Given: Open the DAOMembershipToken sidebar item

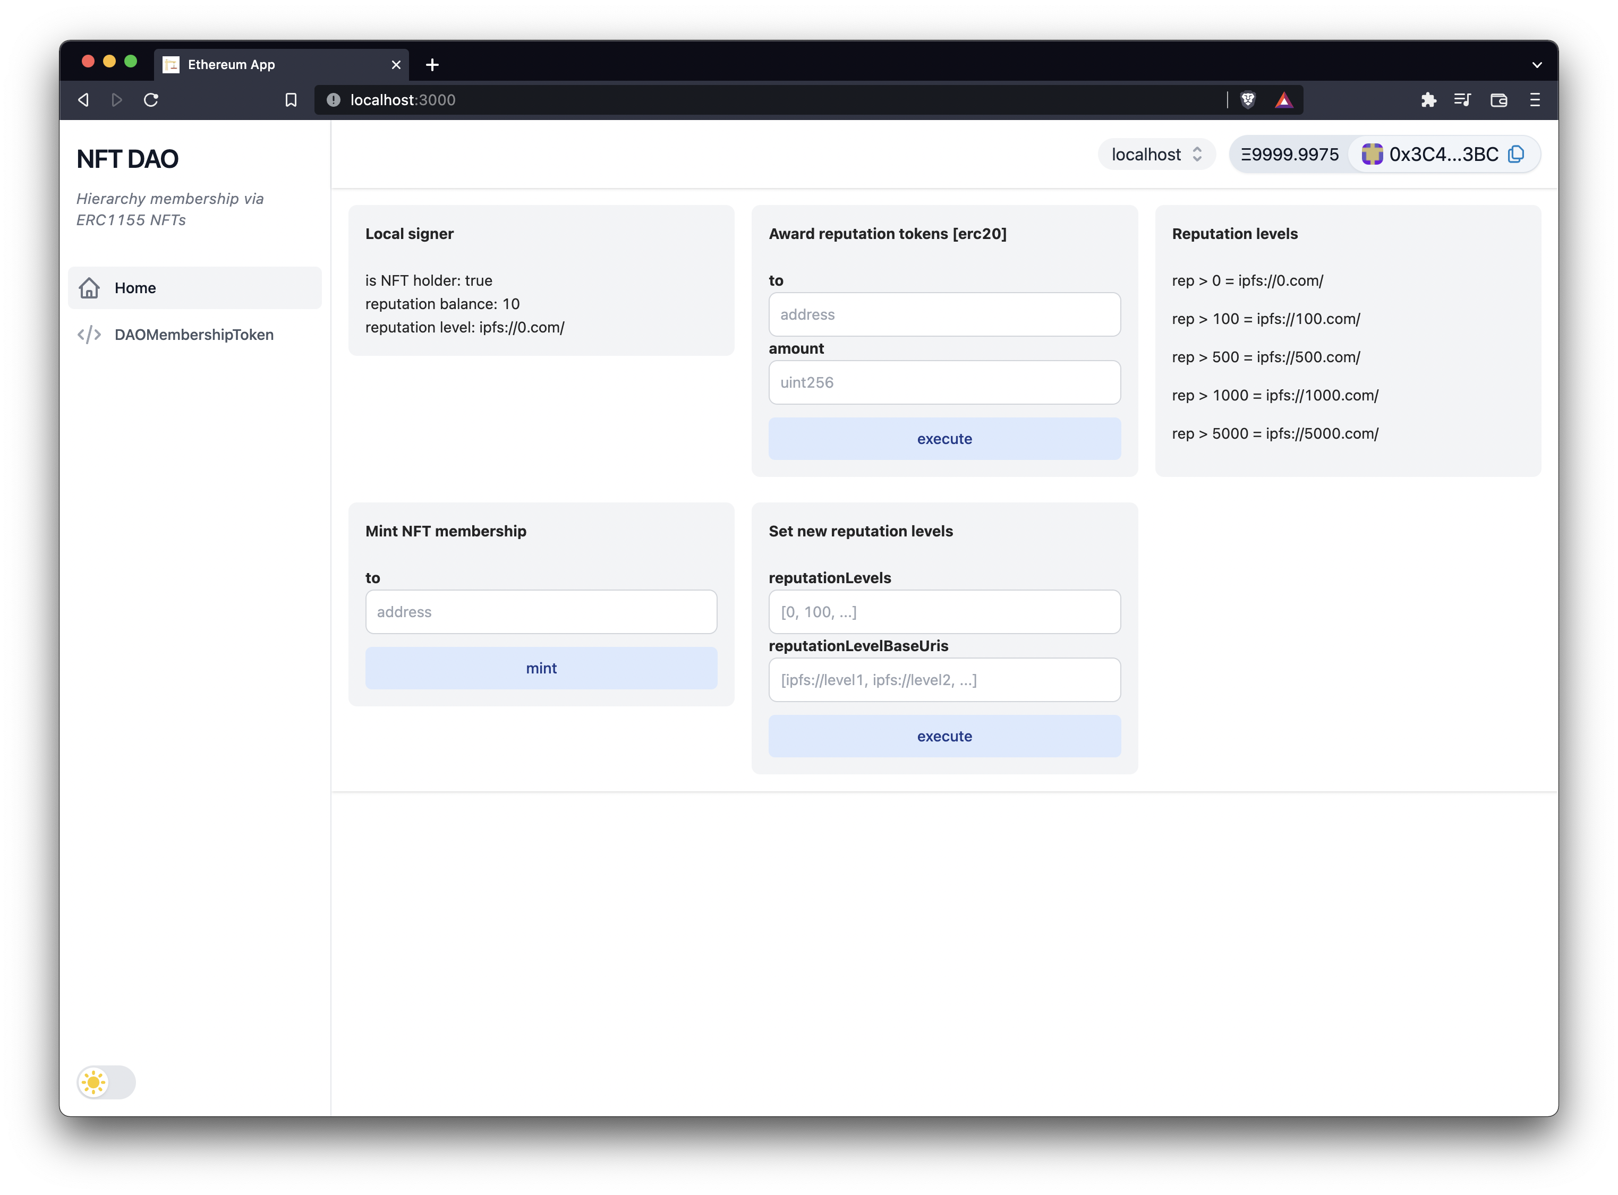Looking at the screenshot, I should click(x=194, y=335).
